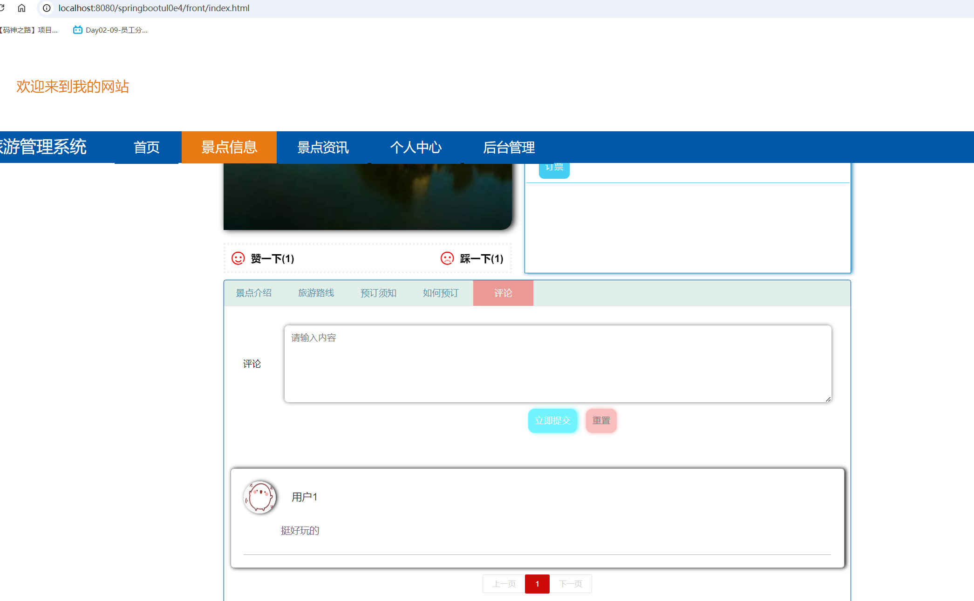974x601 pixels.
Task: Switch to the 景点介绍 tab
Action: click(254, 293)
